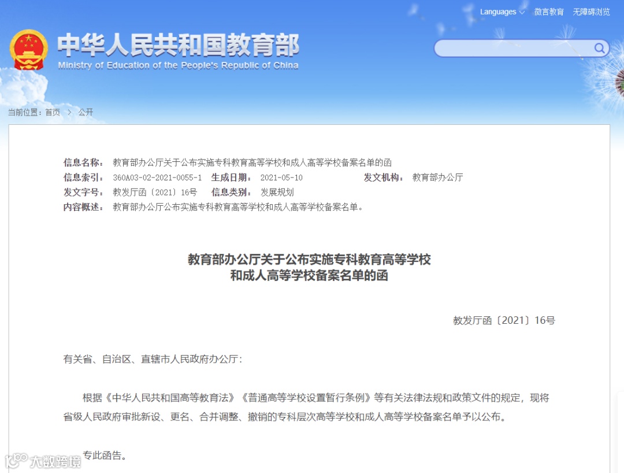Click the breadcrumb chevron separator
Screen dimensions: 624x473
[69, 112]
